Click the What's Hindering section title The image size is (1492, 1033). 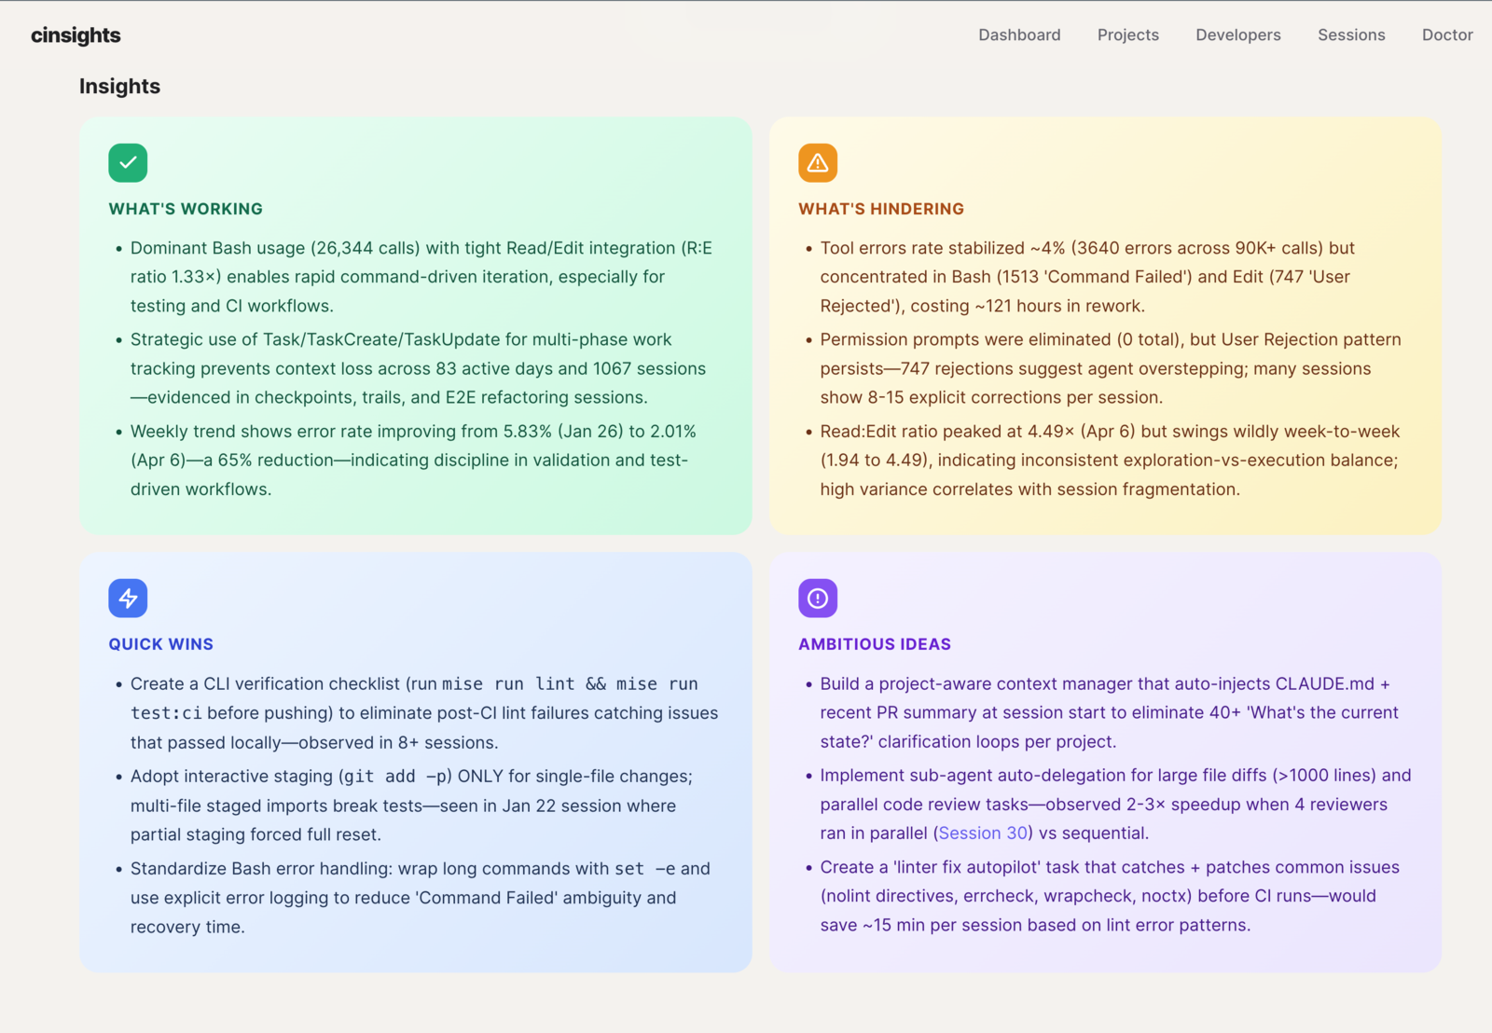coord(881,209)
